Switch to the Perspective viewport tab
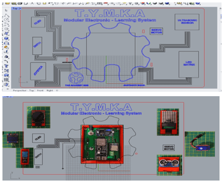Screen dimensions: 222x183 20,90
